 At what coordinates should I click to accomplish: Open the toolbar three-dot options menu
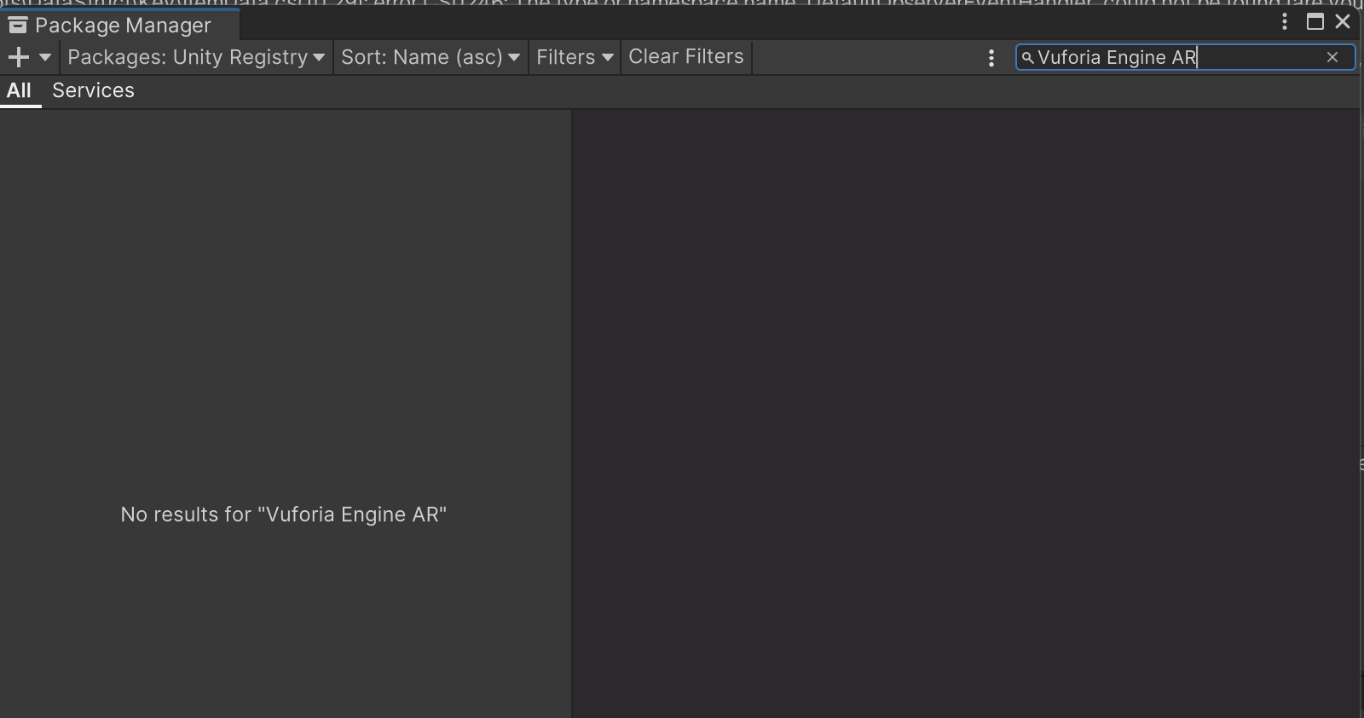click(x=991, y=58)
